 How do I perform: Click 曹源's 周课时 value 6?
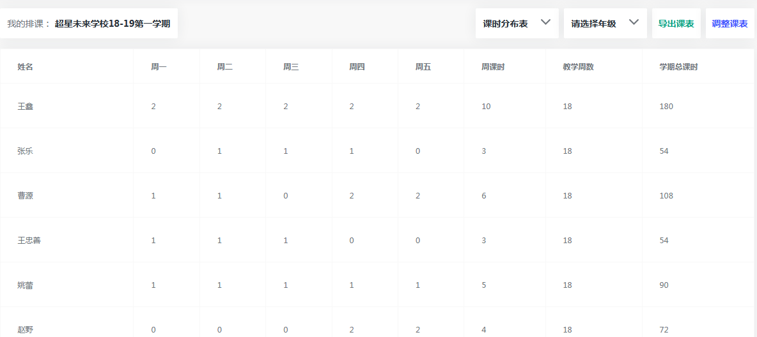484,196
